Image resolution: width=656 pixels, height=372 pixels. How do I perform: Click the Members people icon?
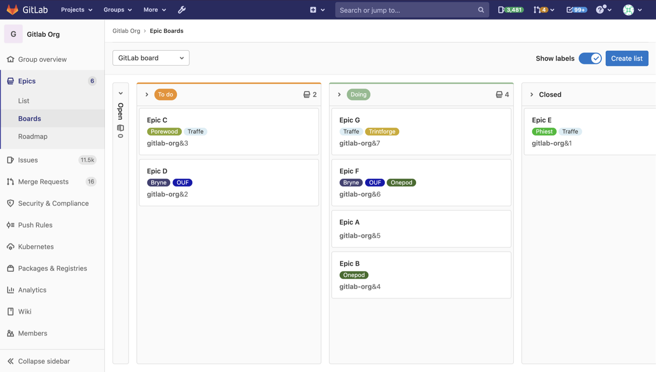(x=11, y=333)
